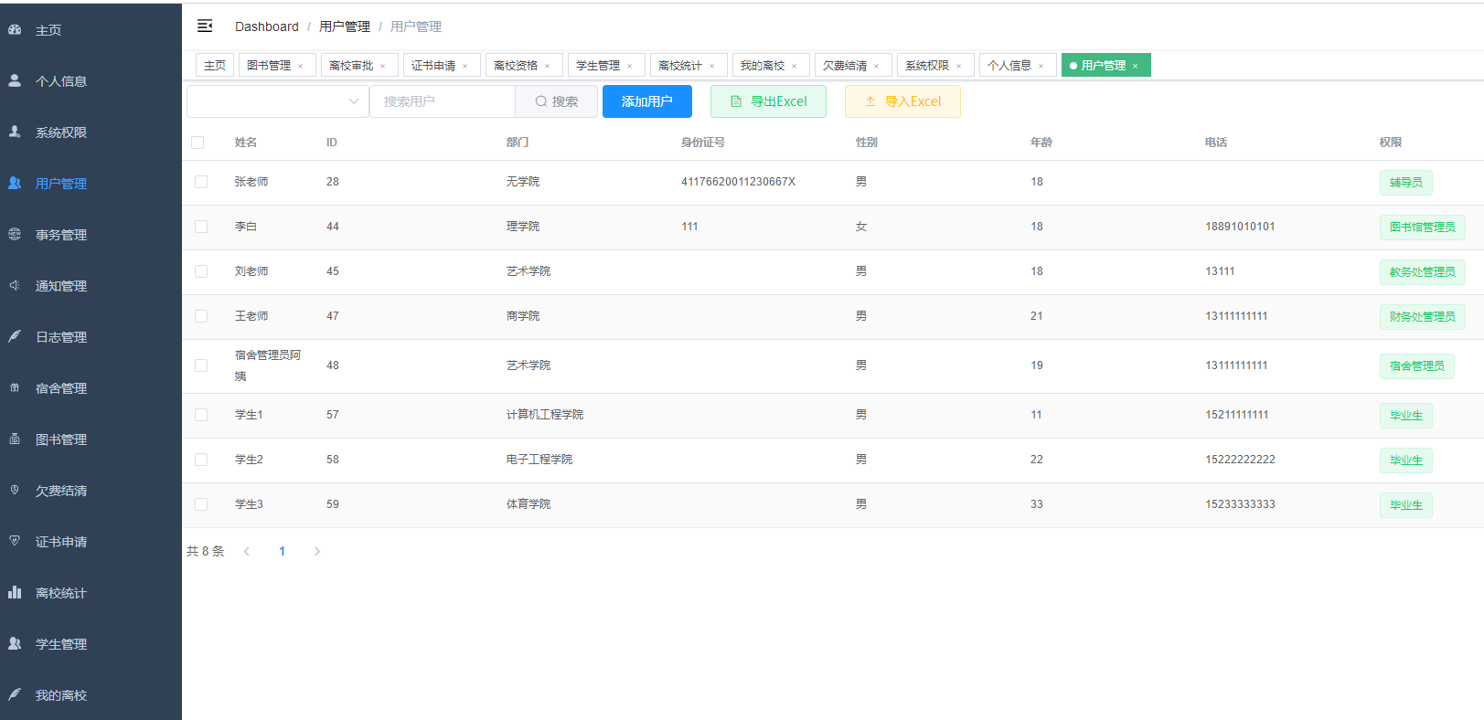The image size is (1484, 720).
Task: Click the 添加用户 button
Action: (647, 101)
